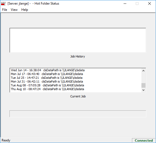Open the File menu
This screenshot has width=156, height=143.
[5, 10]
